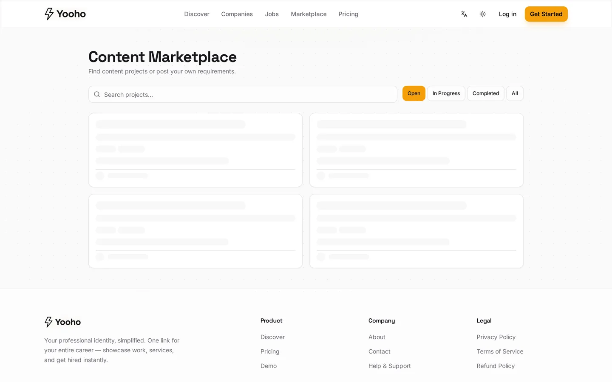Click the Yooho logo in the footer
This screenshot has width=612, height=382.
coord(62,322)
